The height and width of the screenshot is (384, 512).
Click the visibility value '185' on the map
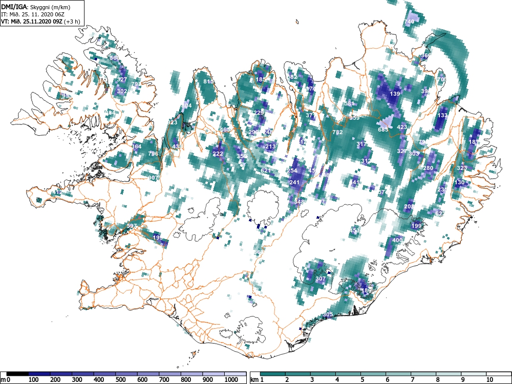click(261, 79)
